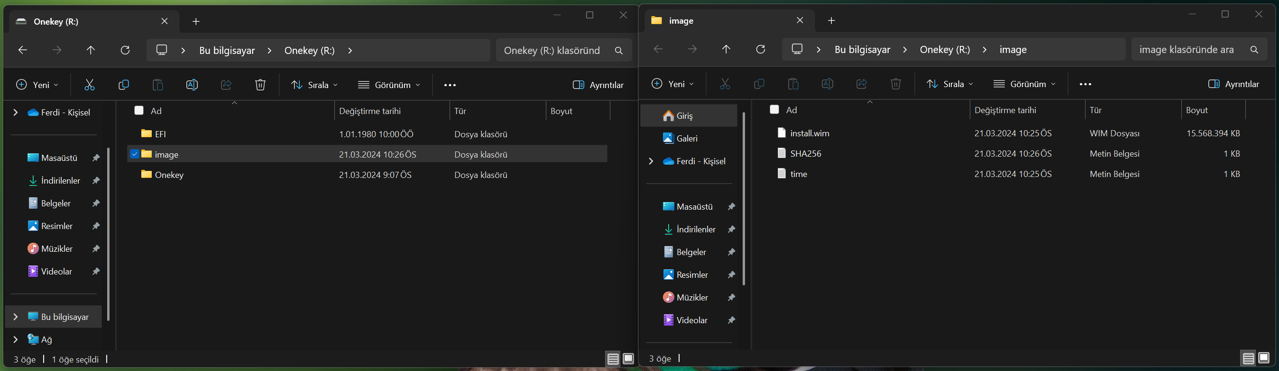Image resolution: width=1279 pixels, height=371 pixels.
Task: Expand Ağ tree node
Action: click(15, 340)
